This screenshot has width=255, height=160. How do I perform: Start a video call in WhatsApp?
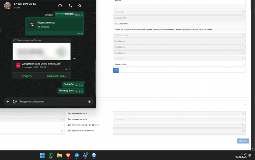tap(60, 6)
